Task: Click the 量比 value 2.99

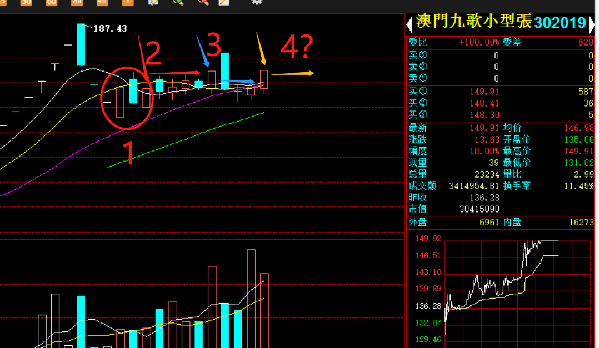Action: coord(583,174)
